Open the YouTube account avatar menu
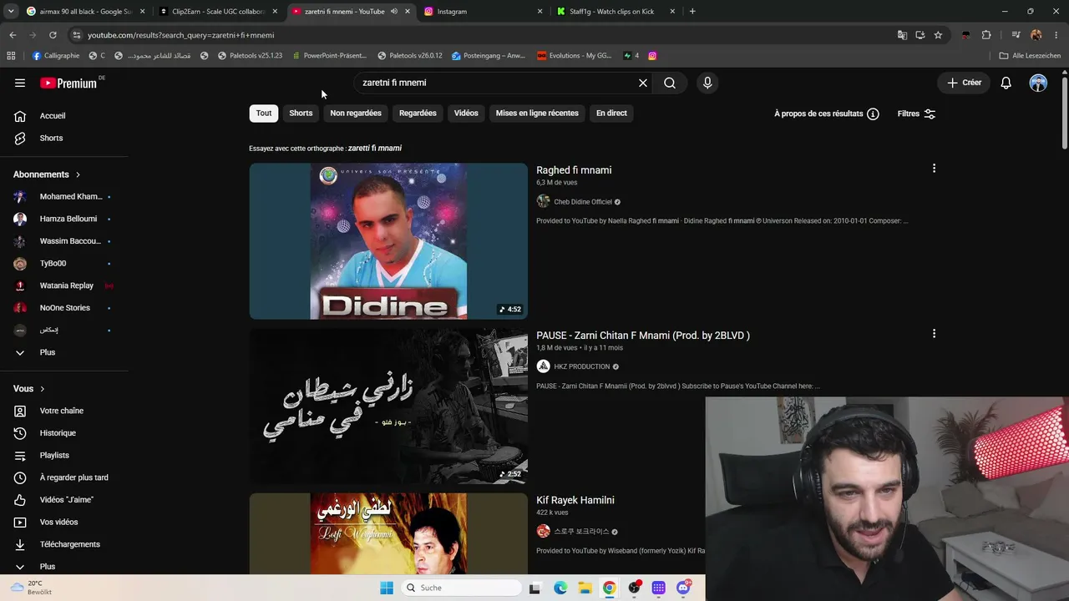1069x601 pixels. pyautogui.click(x=1038, y=83)
